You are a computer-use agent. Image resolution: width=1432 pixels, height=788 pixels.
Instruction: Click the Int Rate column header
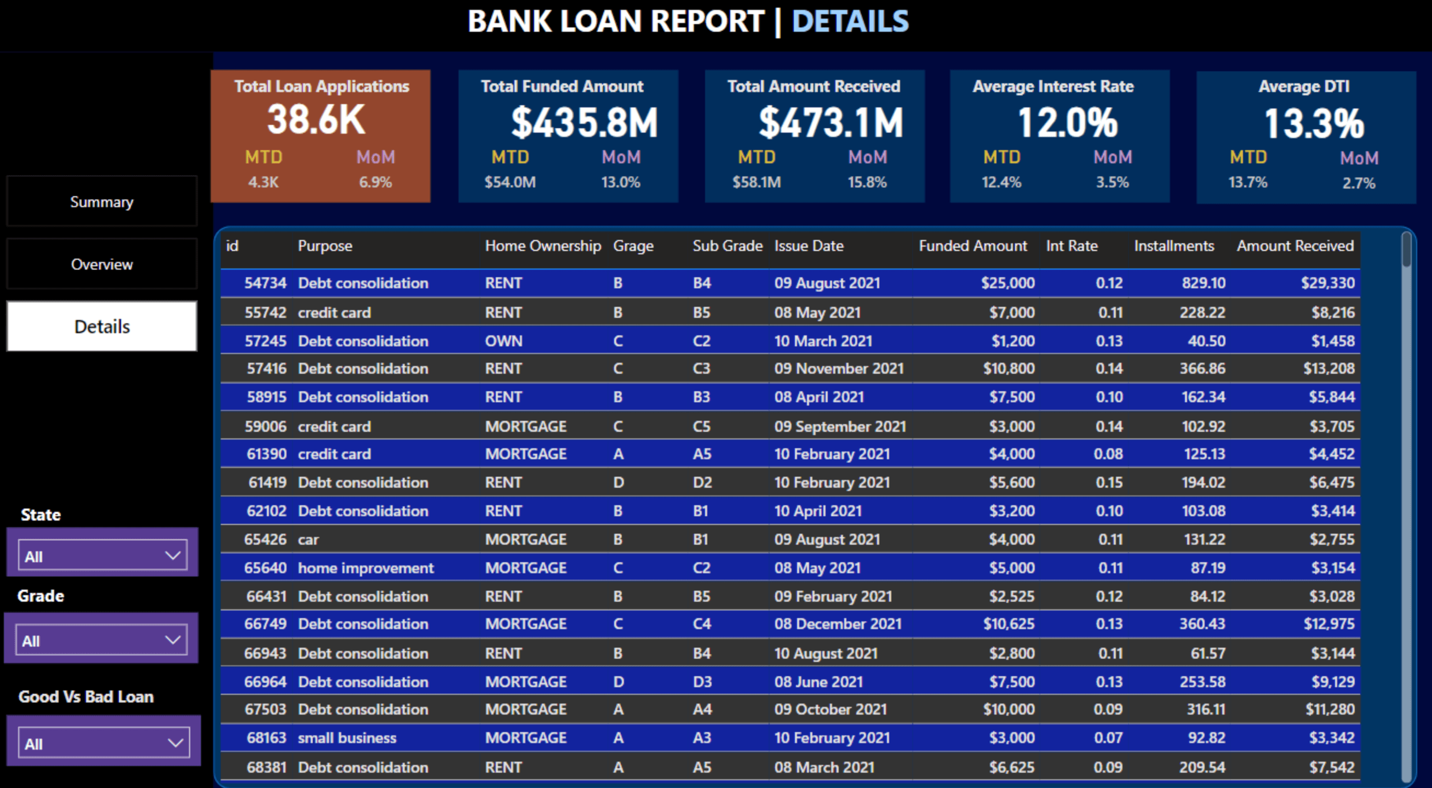pyautogui.click(x=1072, y=246)
